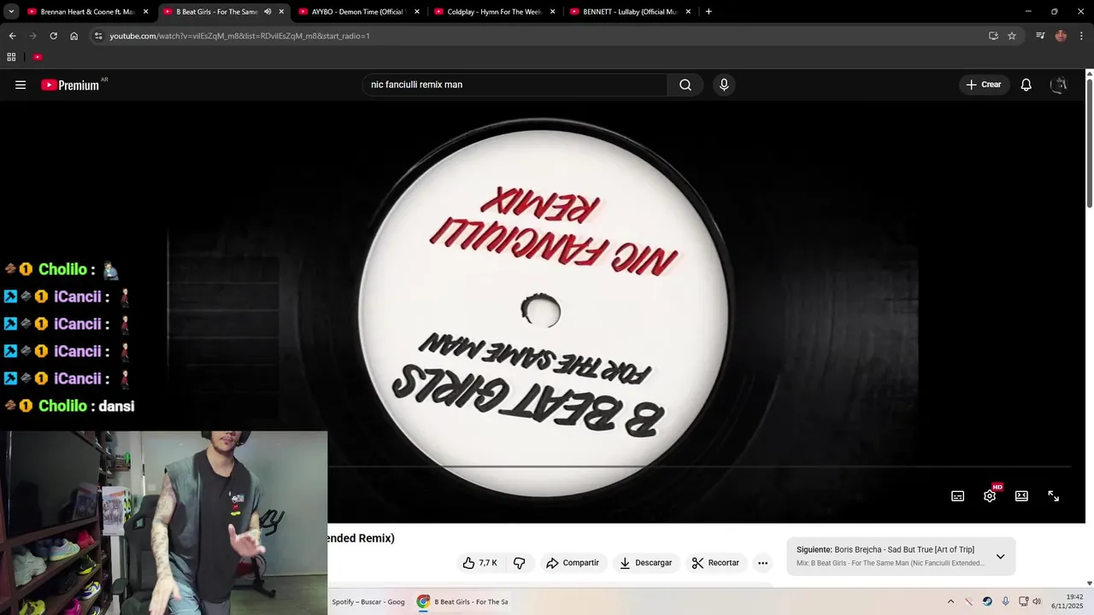Click the microphone tray icon
The width and height of the screenshot is (1094, 615).
coord(1005,602)
